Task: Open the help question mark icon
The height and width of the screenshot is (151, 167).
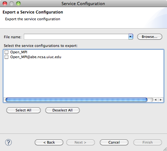Action: pos(8,142)
